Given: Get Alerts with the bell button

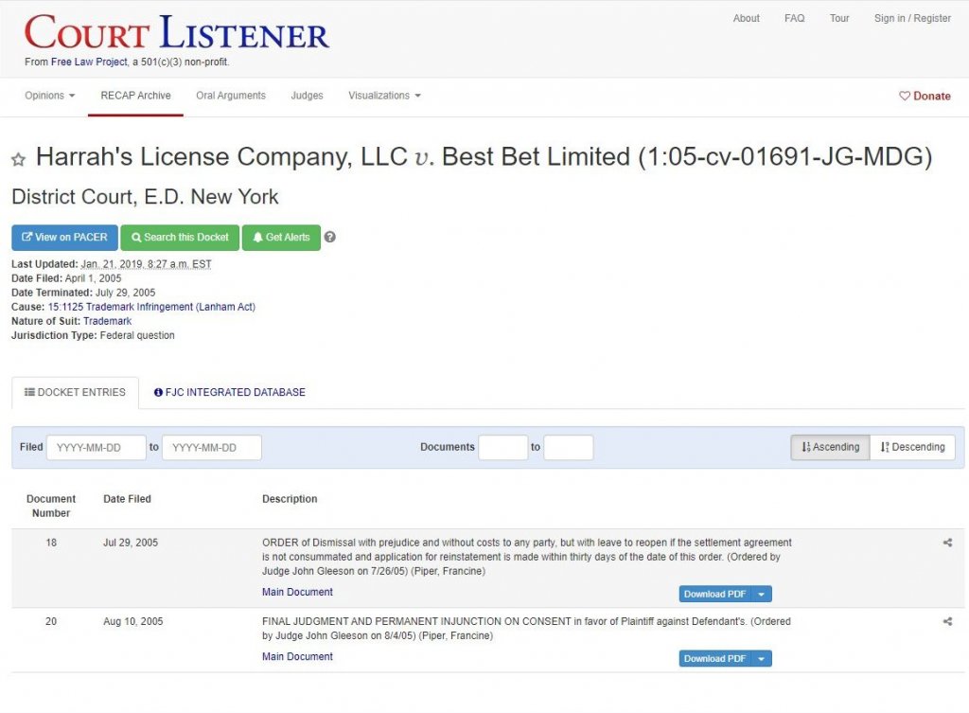Looking at the screenshot, I should [281, 238].
